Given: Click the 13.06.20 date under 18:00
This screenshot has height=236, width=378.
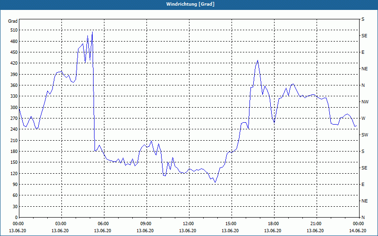Looking at the screenshot, I should pyautogui.click(x=273, y=231).
